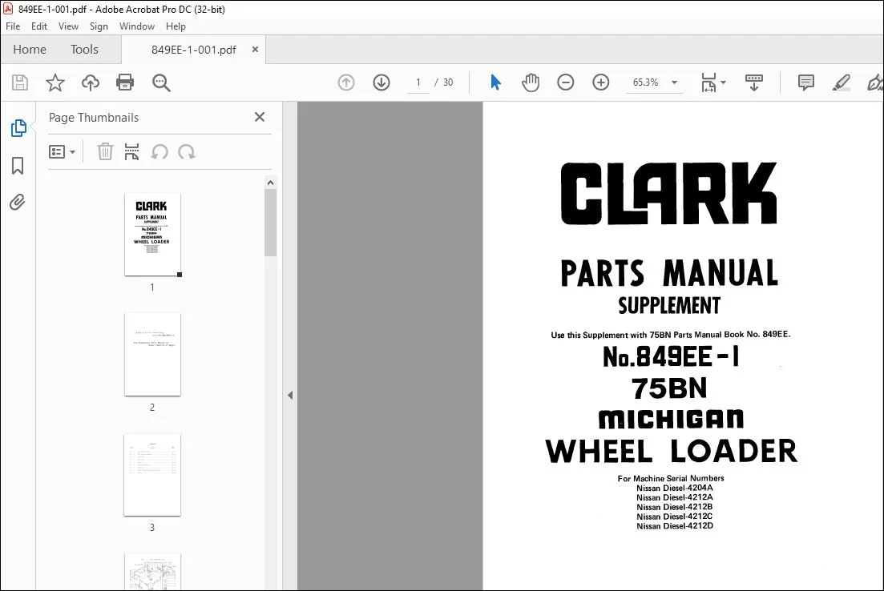This screenshot has width=884, height=591.
Task: Click the cloud upload icon
Action: [91, 82]
